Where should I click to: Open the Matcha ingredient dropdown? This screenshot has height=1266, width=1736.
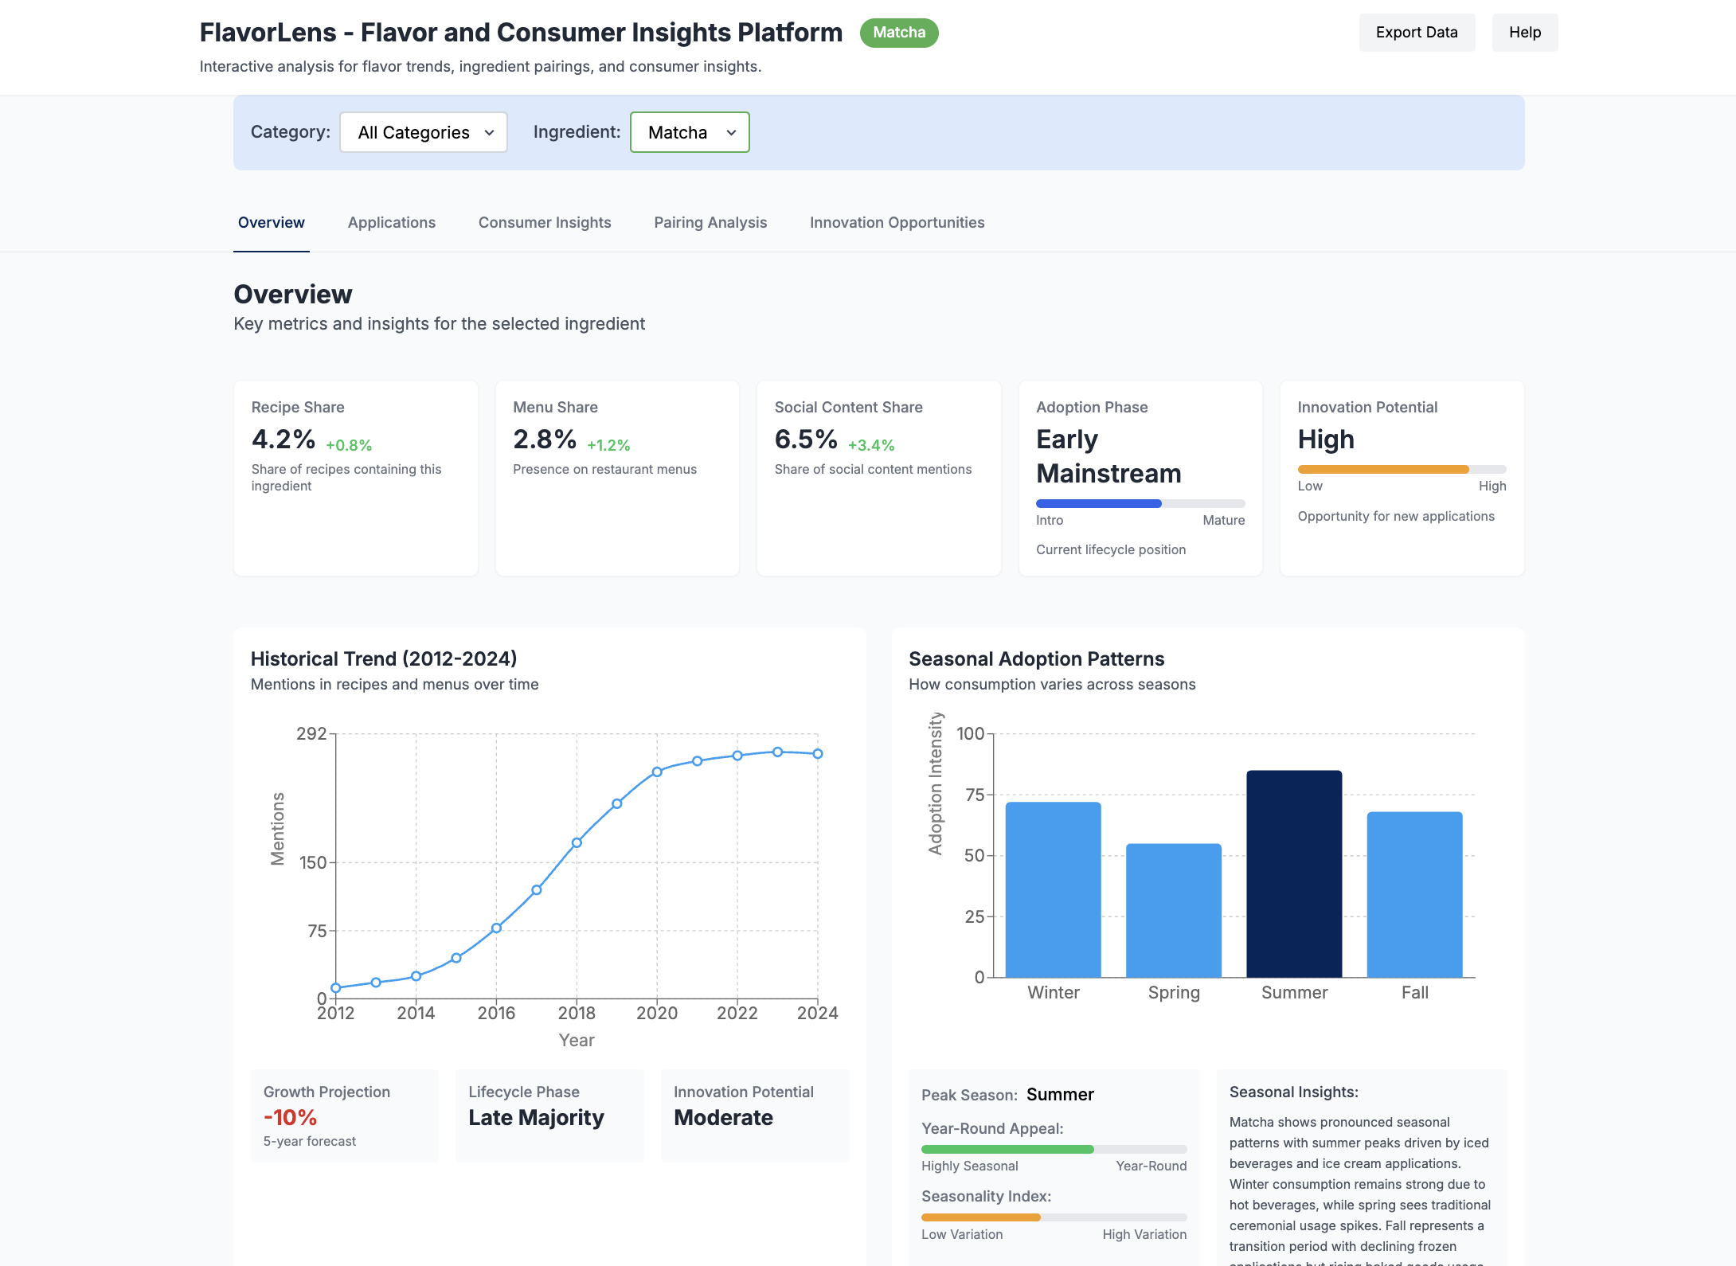[690, 132]
